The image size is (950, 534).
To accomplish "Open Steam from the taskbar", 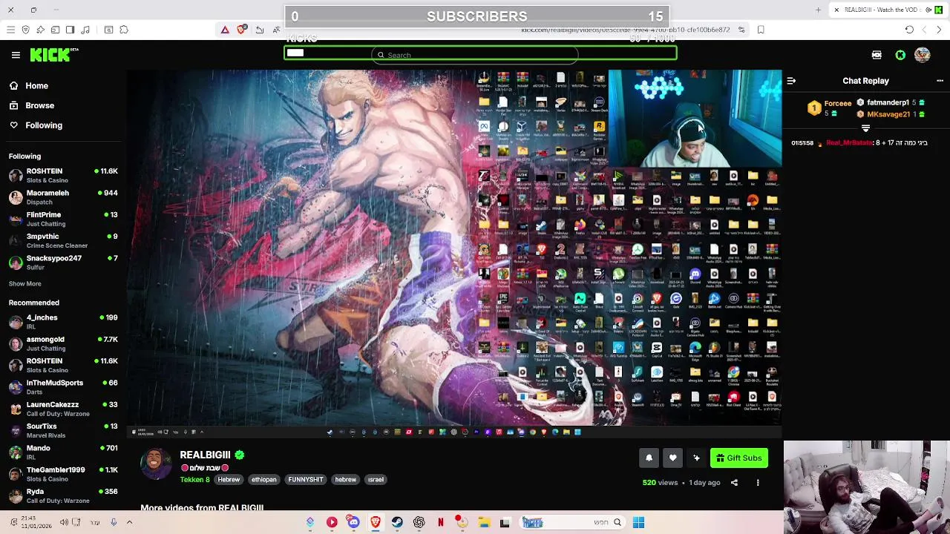I will pyautogui.click(x=397, y=522).
